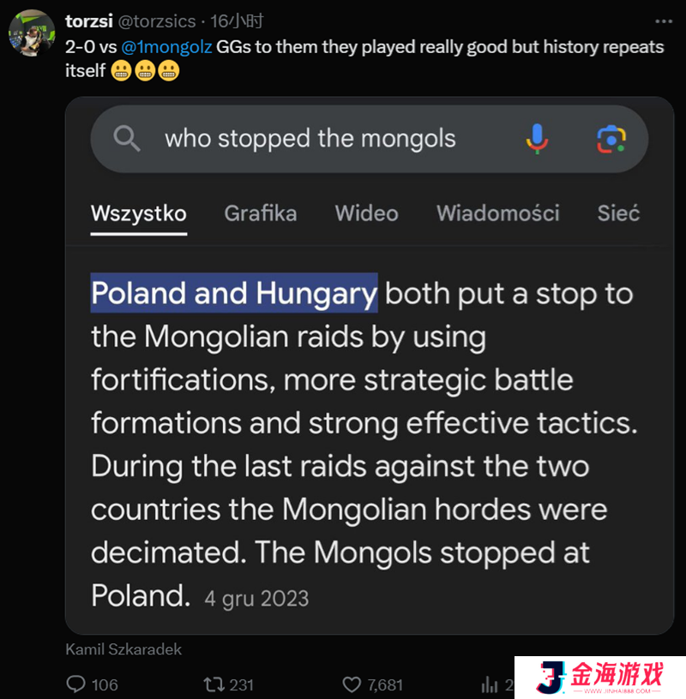Click the torzsi display name
686x699 pixels.
(x=89, y=21)
